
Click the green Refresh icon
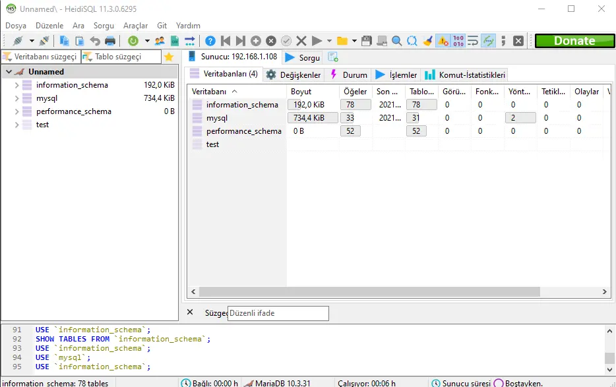[x=133, y=40]
